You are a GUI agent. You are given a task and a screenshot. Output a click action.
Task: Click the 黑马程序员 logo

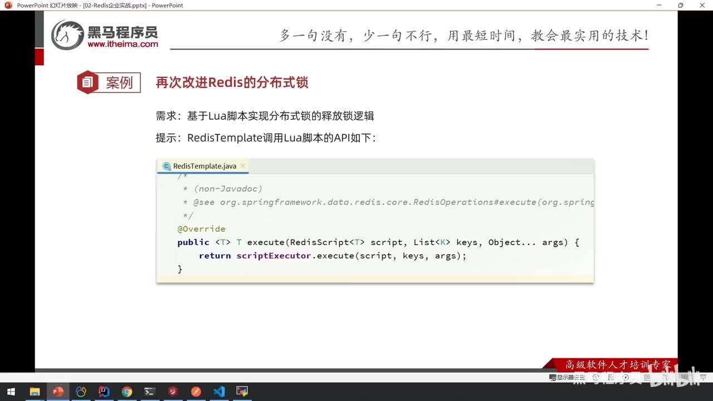click(105, 35)
